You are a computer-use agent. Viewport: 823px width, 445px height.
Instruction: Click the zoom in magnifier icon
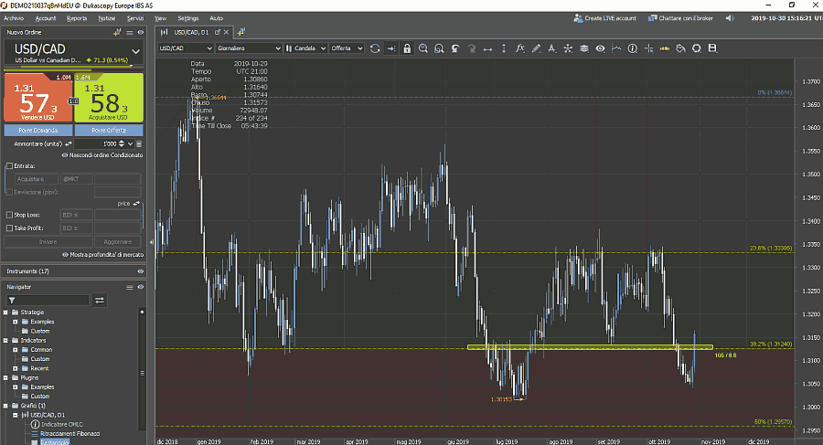422,48
